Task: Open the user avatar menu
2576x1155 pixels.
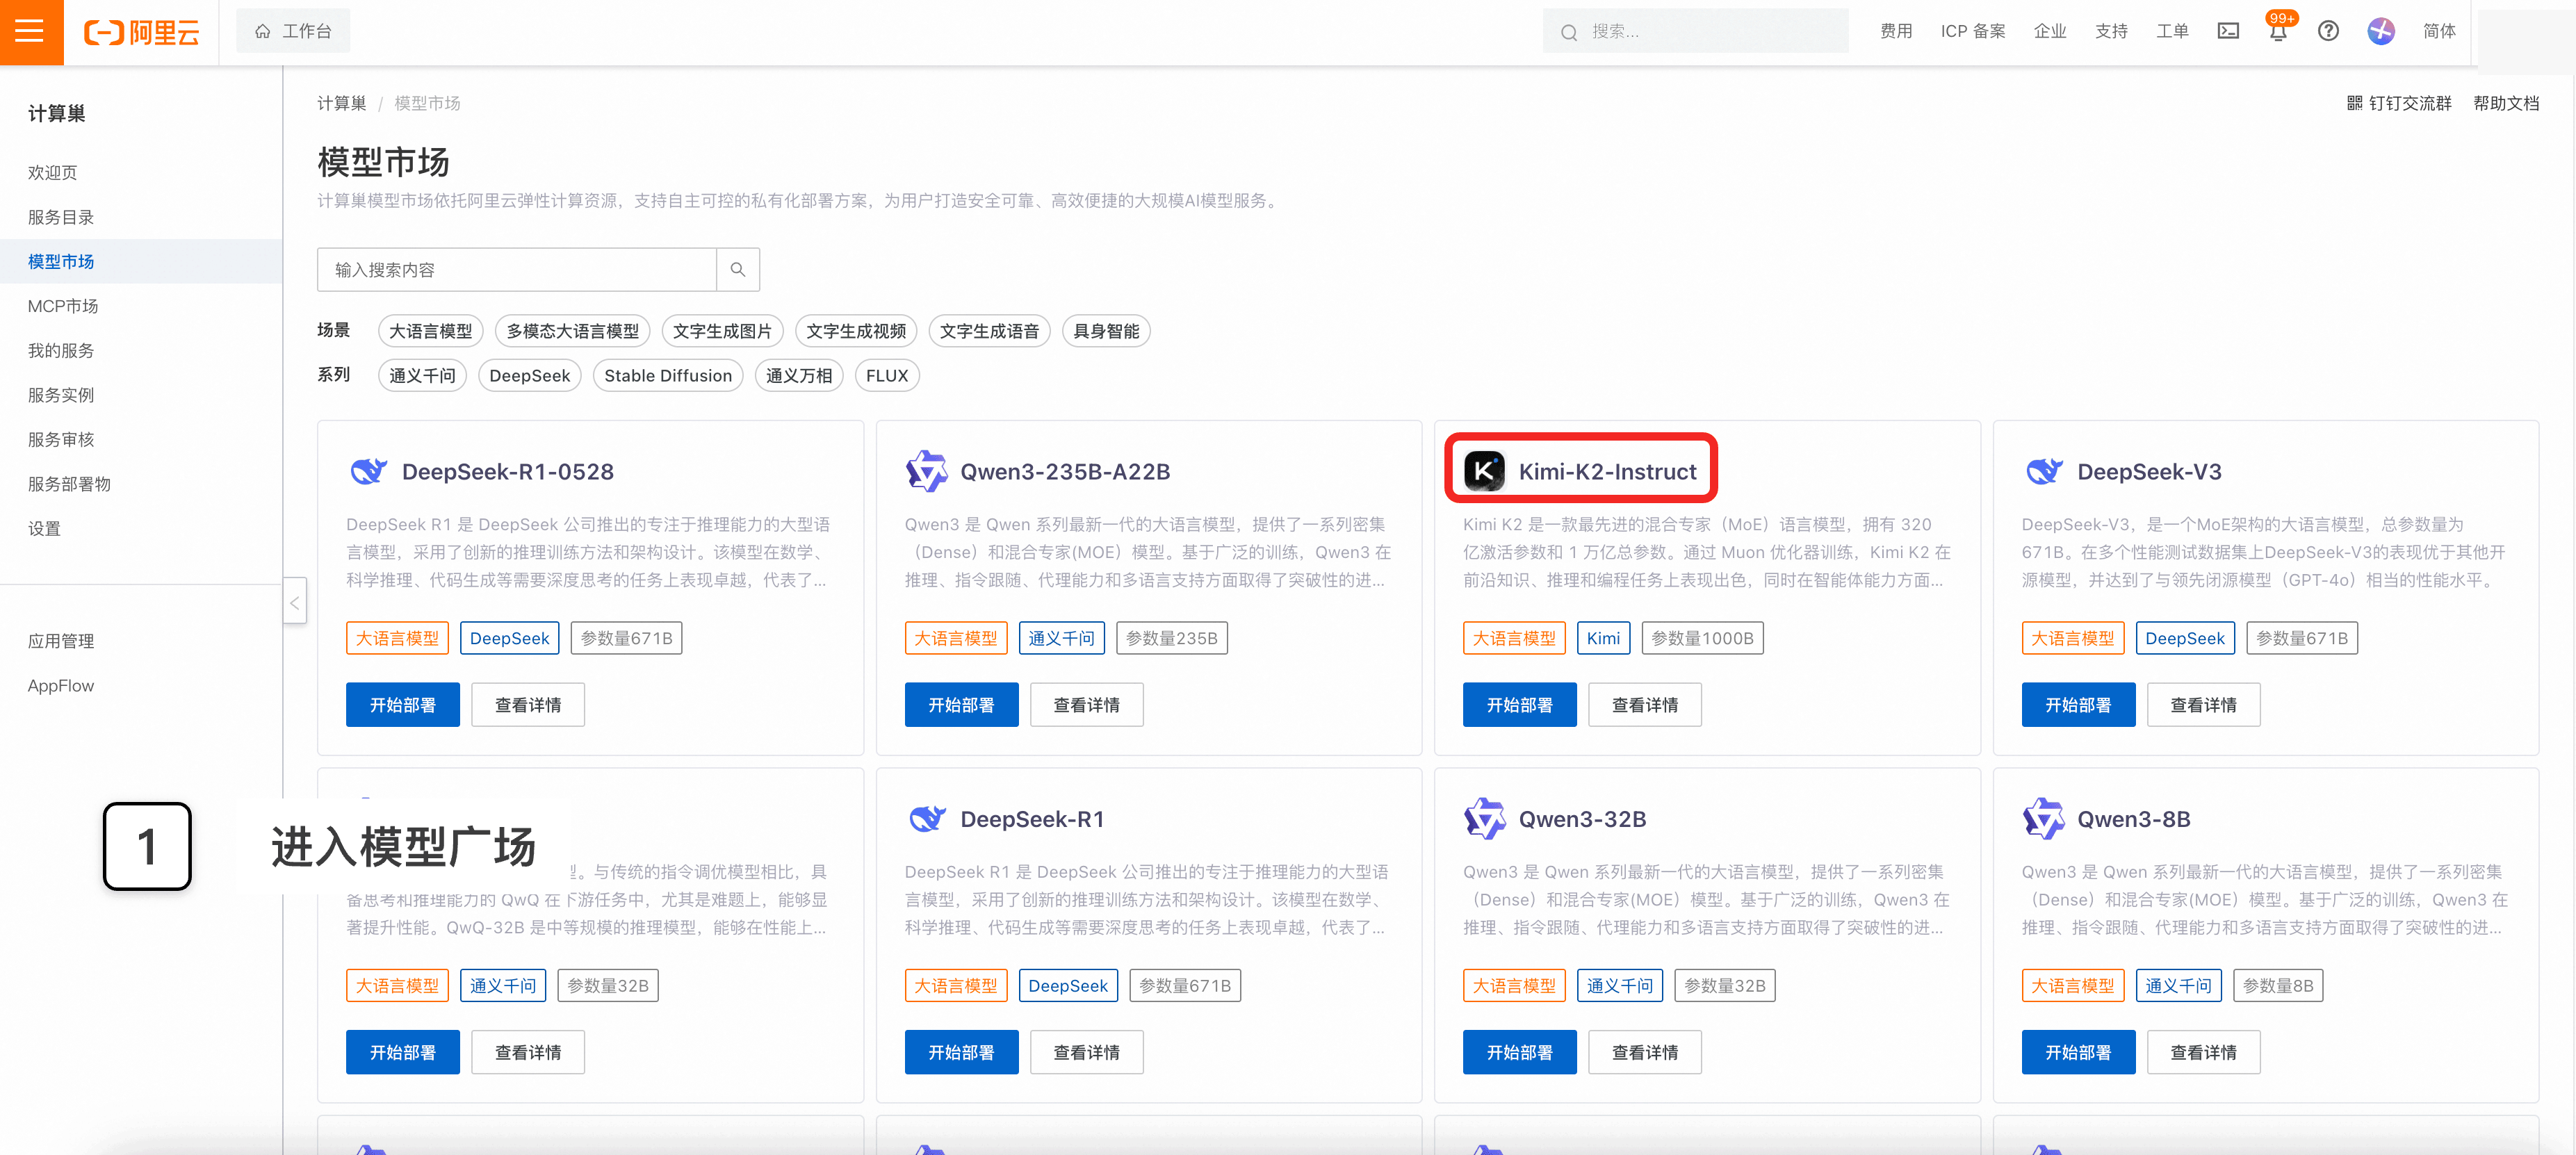Action: click(x=2381, y=31)
